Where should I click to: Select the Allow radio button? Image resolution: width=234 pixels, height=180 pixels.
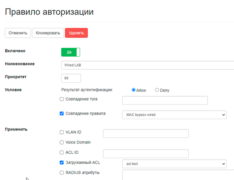[x=133, y=90]
